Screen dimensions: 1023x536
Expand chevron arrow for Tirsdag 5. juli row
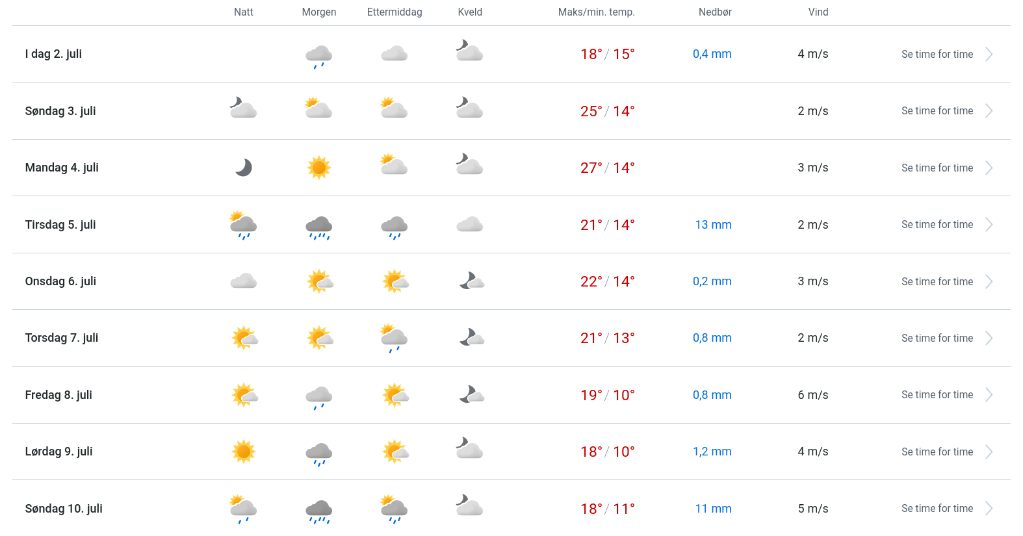coord(989,225)
